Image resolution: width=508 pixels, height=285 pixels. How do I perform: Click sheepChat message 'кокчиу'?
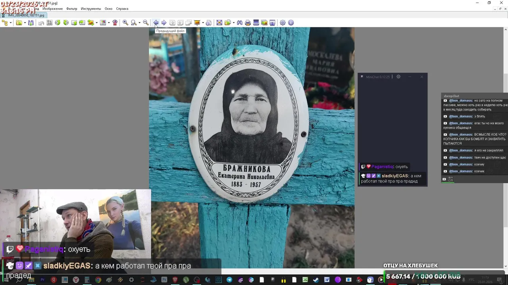click(x=464, y=164)
